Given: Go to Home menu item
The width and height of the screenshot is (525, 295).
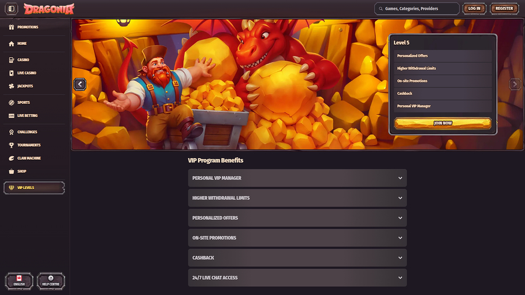Looking at the screenshot, I should click(34, 44).
